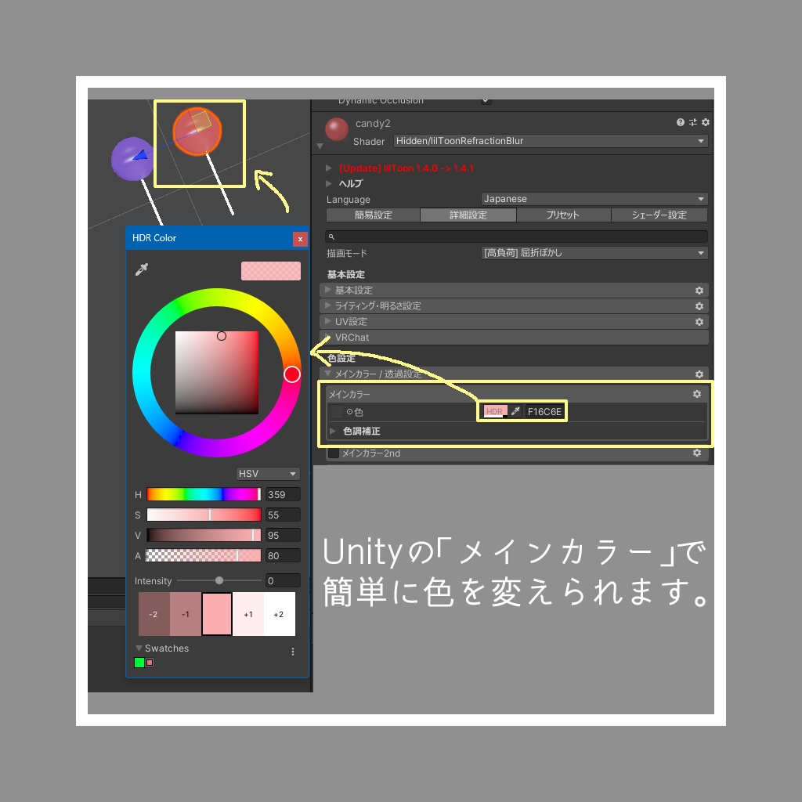Screen dimensions: 802x802
Task: Expand the ライティング・明るさ設定 foldout
Action: 328,305
